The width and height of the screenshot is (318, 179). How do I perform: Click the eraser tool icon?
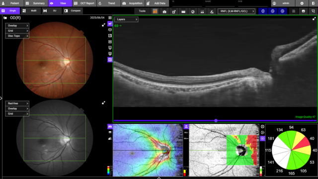(212, 11)
